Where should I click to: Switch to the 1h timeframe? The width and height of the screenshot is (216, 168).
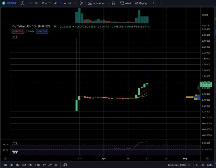[x=51, y=3]
